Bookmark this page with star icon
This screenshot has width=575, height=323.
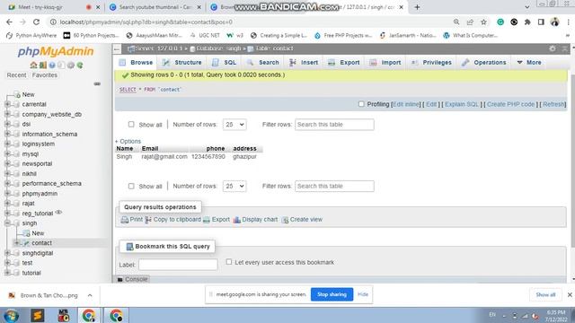click(x=483, y=22)
